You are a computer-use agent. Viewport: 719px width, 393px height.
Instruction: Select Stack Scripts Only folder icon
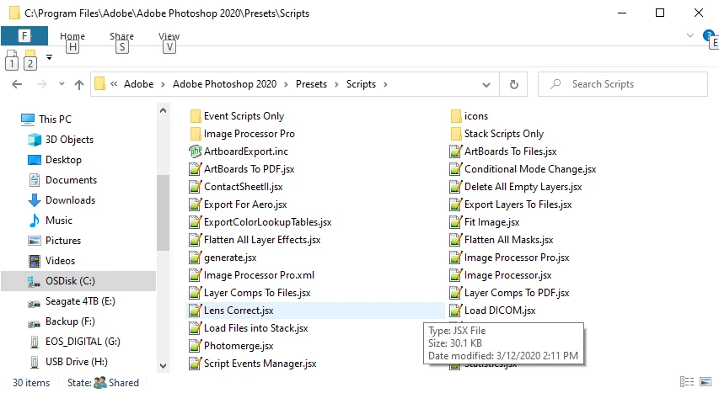456,134
